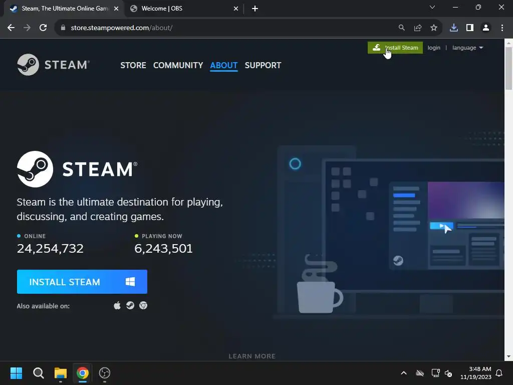Open the clock showing 3:48 AM
Viewport: 513px width, 385px height.
pyautogui.click(x=476, y=373)
